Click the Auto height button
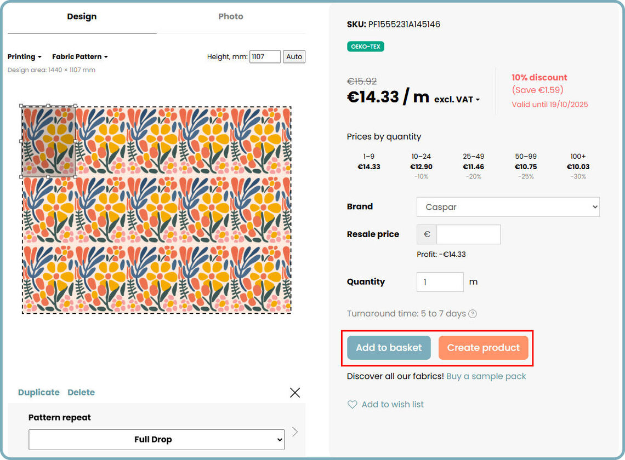 pyautogui.click(x=294, y=56)
